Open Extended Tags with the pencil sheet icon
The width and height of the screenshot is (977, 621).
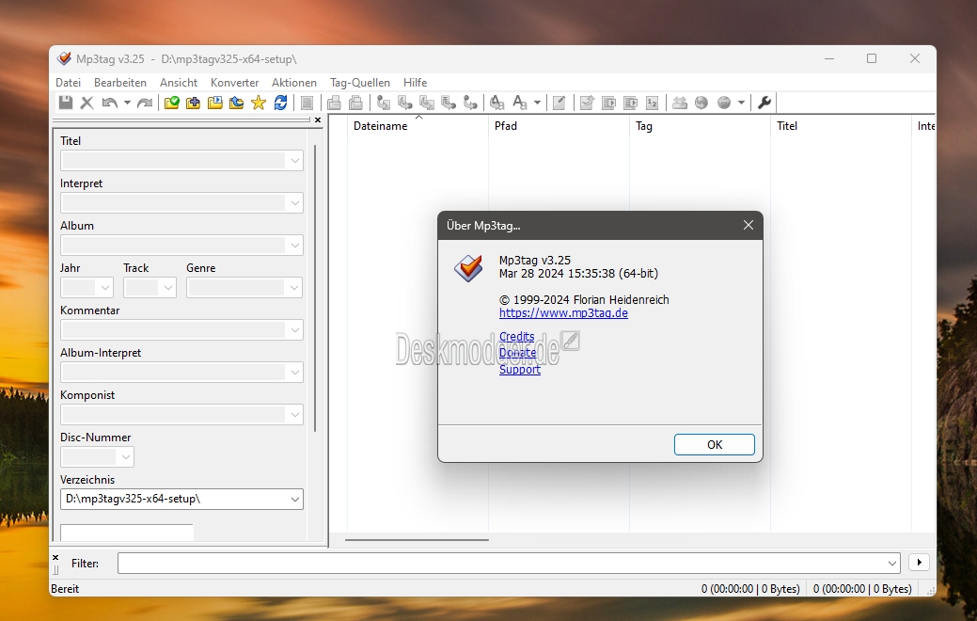(559, 103)
